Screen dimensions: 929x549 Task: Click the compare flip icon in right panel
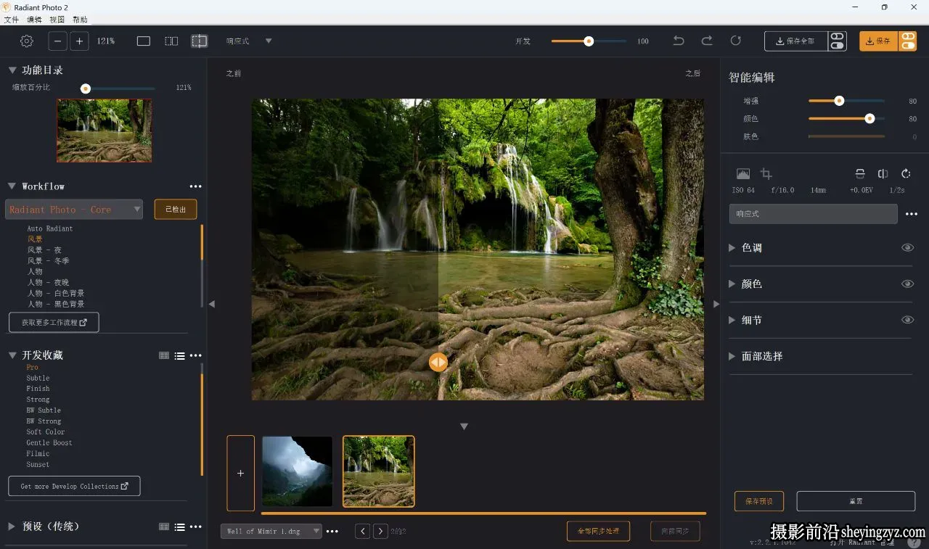point(883,174)
